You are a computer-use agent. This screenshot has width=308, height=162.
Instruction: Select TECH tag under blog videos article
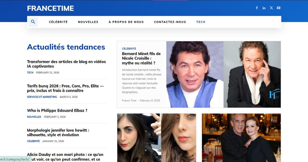30,73
